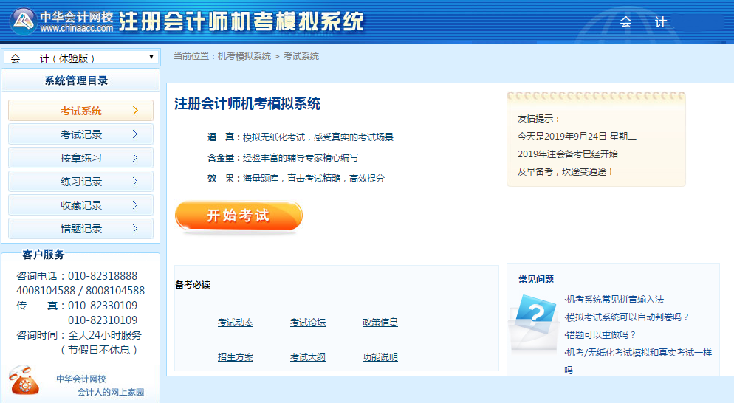The image size is (734, 403).
Task: Open the 政策信息 link
Action: click(x=380, y=323)
